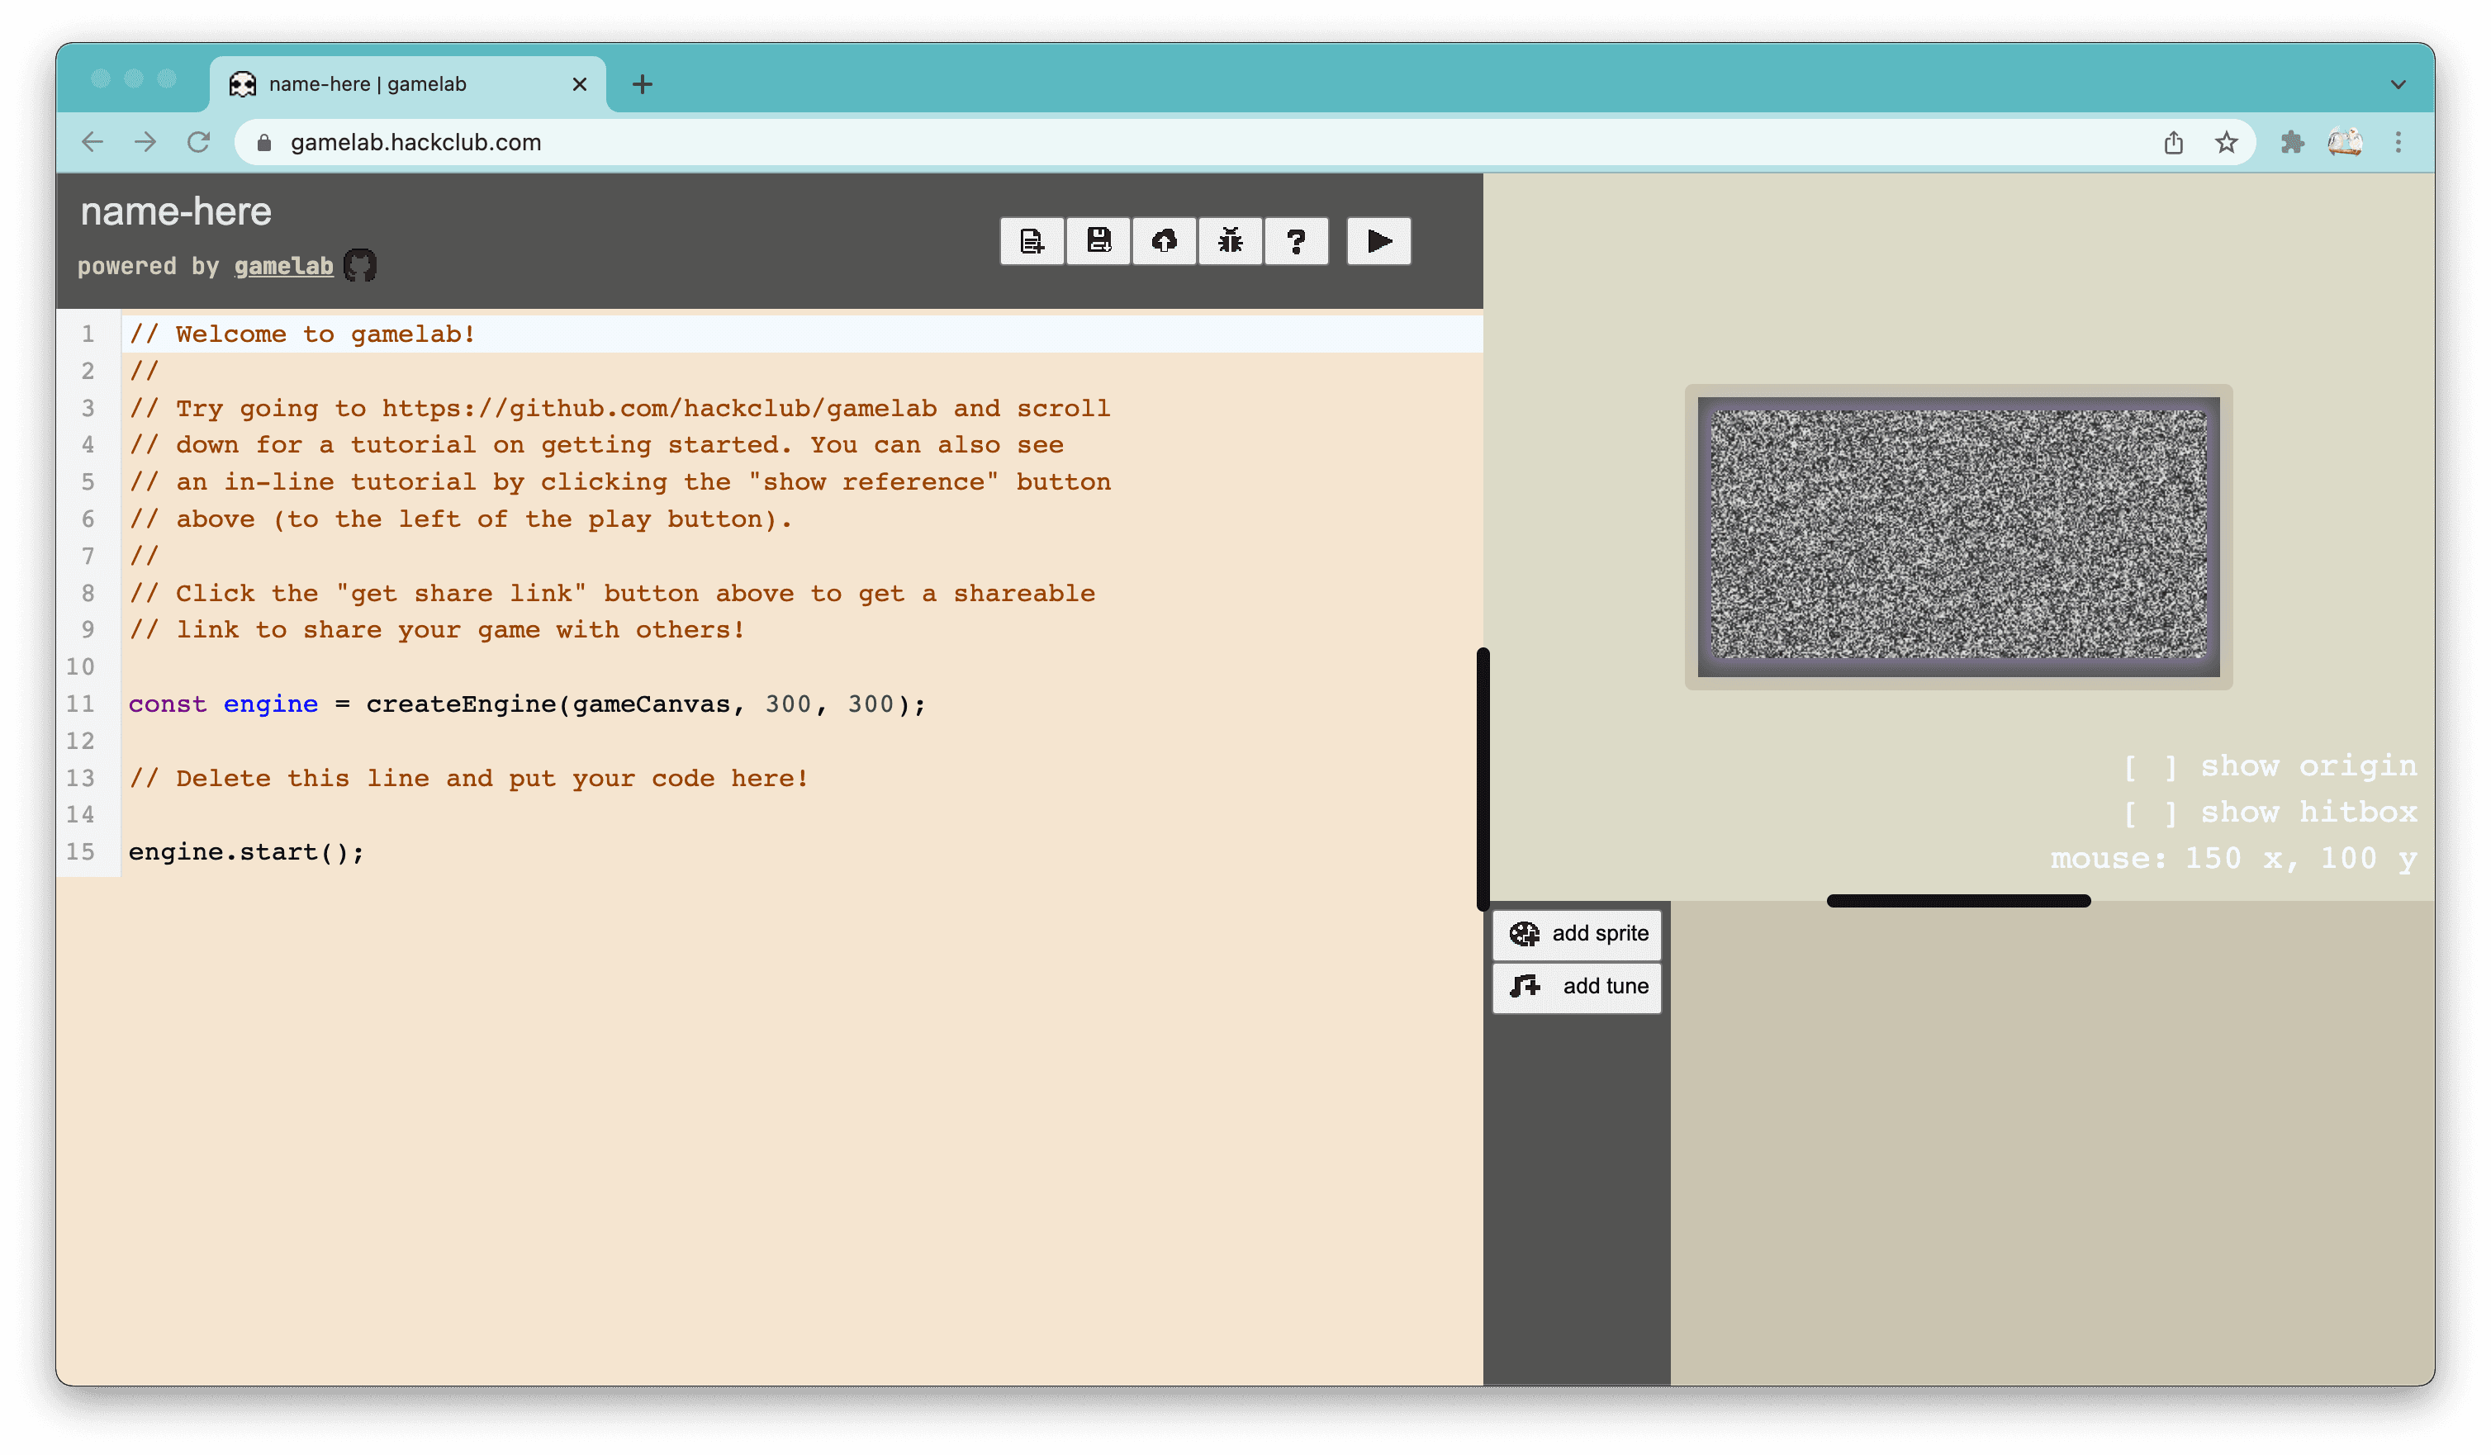Click the browser extensions puzzle icon
Viewport: 2491px width, 1455px height.
click(x=2291, y=142)
